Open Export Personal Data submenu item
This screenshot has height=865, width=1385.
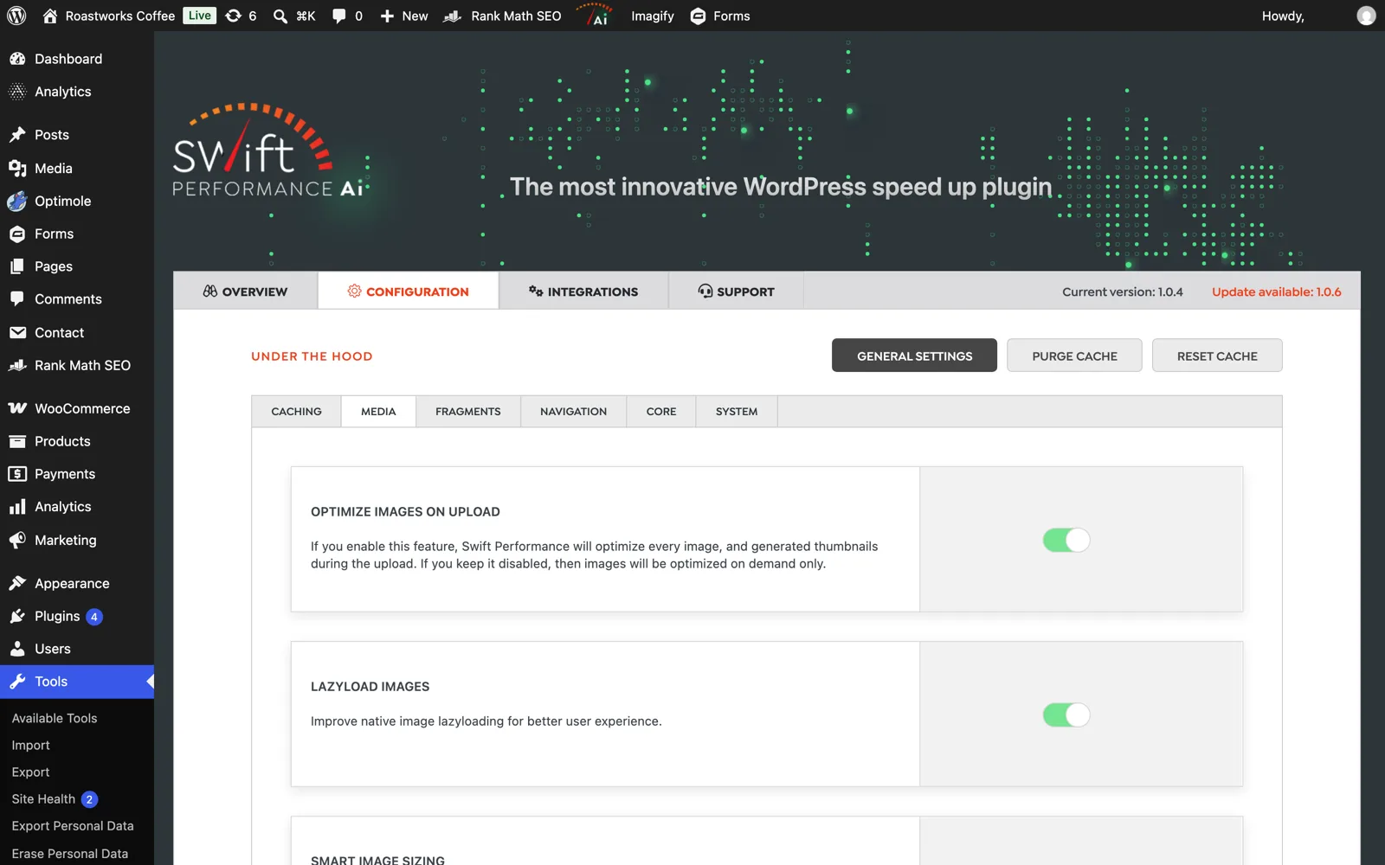click(x=73, y=826)
